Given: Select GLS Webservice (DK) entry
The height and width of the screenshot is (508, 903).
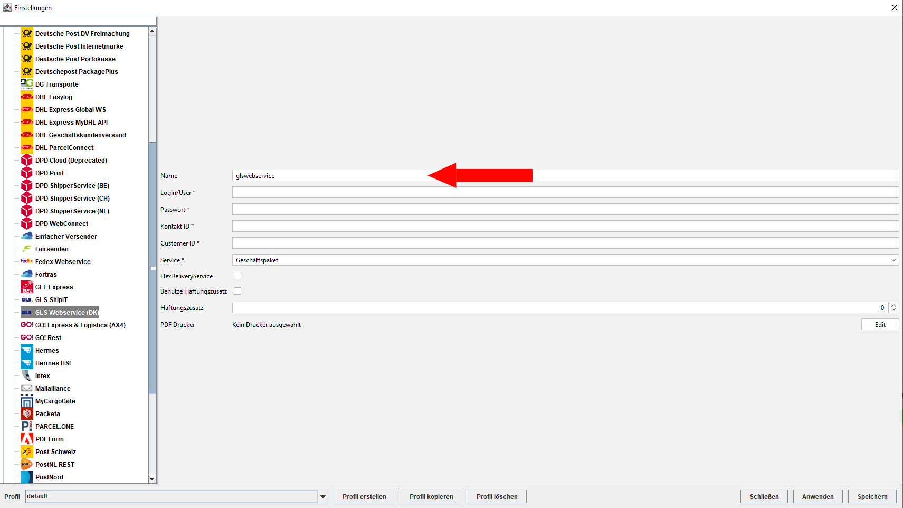Looking at the screenshot, I should point(66,312).
